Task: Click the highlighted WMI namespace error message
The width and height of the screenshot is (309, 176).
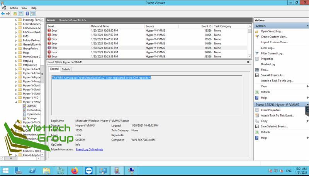Action: point(102,78)
